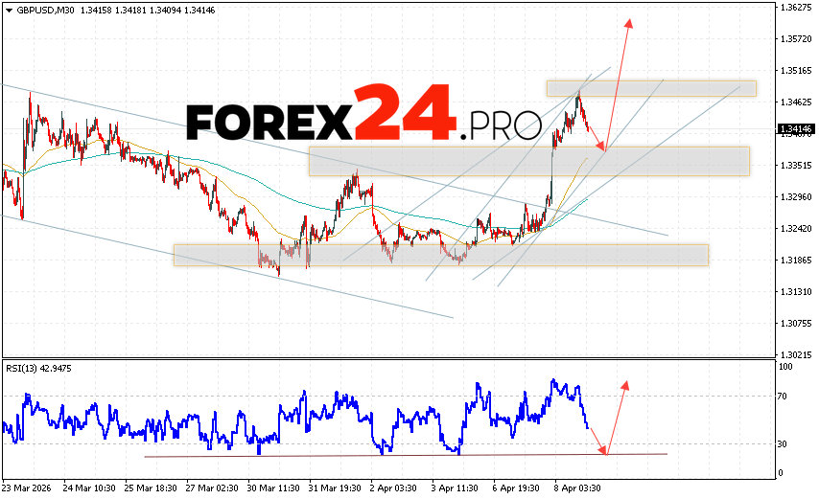Click the current price tag 1.34146
This screenshot has height=499, width=819.
point(796,128)
